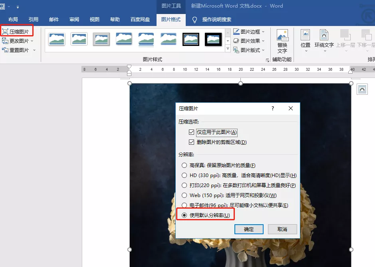Click the 取消 button to dismiss dialog
This screenshot has height=267, width=375.
point(282,229)
